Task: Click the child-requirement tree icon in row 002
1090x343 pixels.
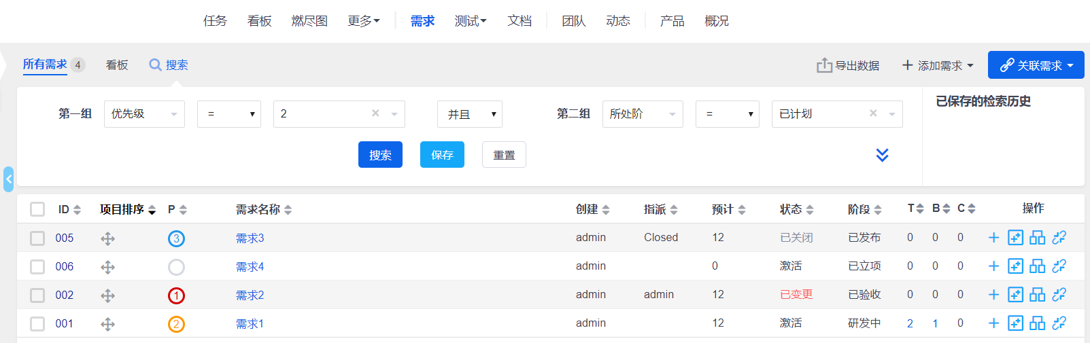Action: pos(1037,295)
